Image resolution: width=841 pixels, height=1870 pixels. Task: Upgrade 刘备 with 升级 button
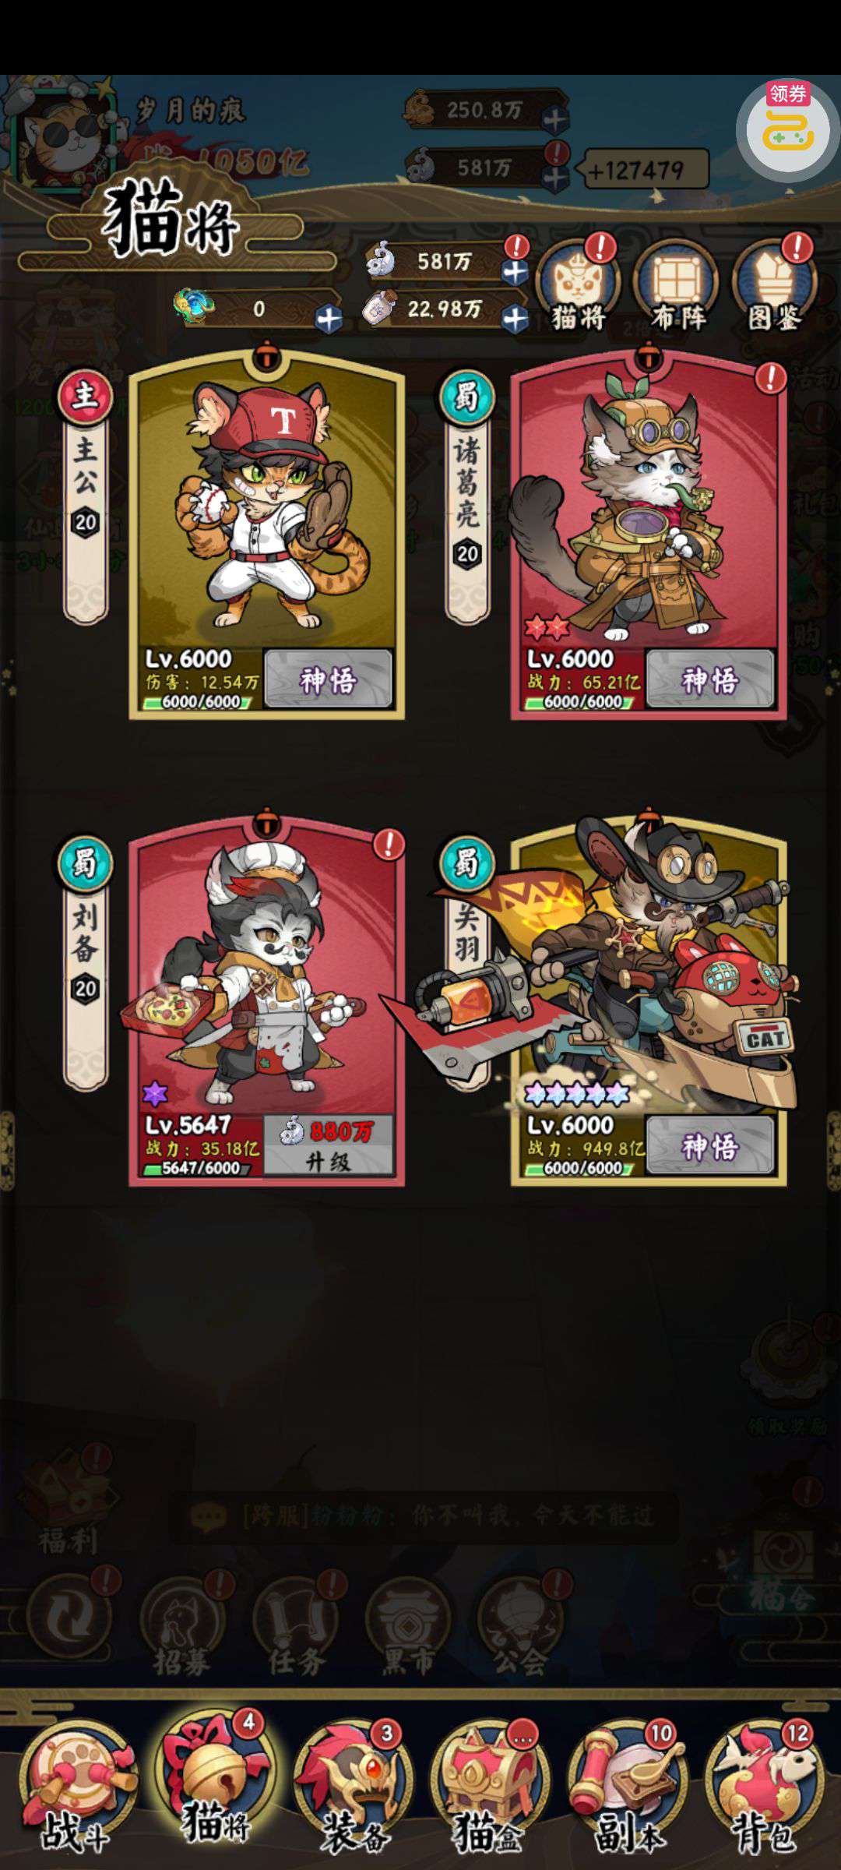tap(328, 1145)
